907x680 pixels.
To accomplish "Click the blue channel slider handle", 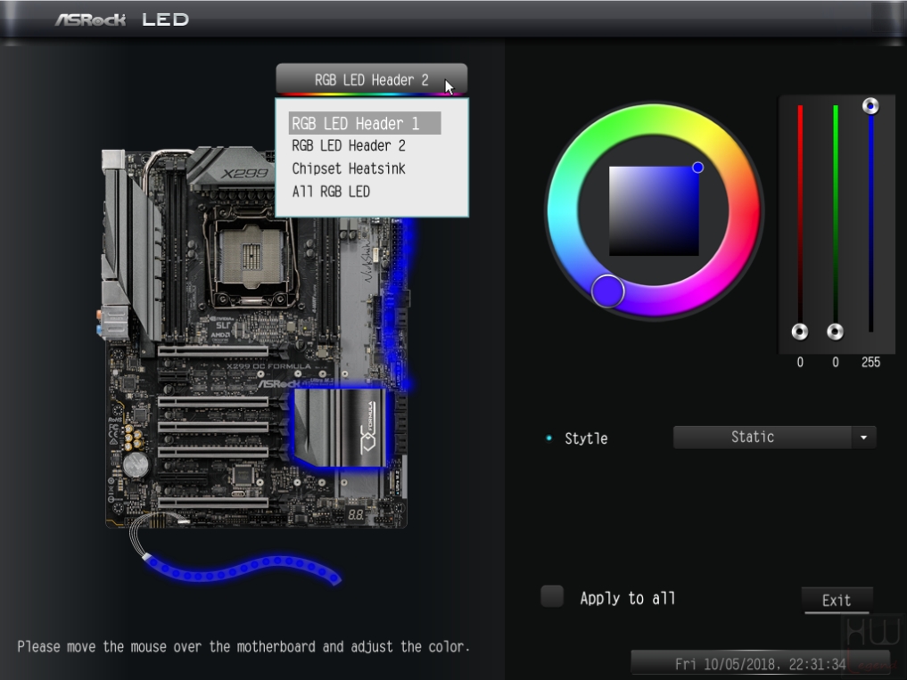I will tap(870, 106).
